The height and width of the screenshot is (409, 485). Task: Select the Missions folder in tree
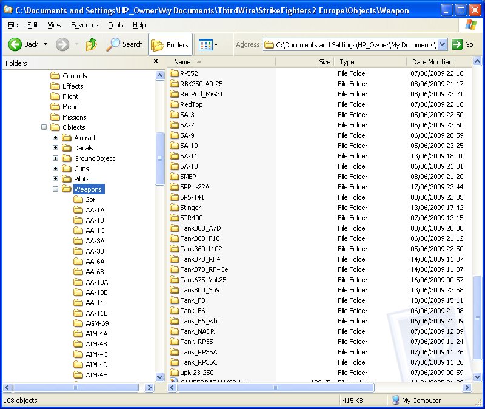coord(74,117)
